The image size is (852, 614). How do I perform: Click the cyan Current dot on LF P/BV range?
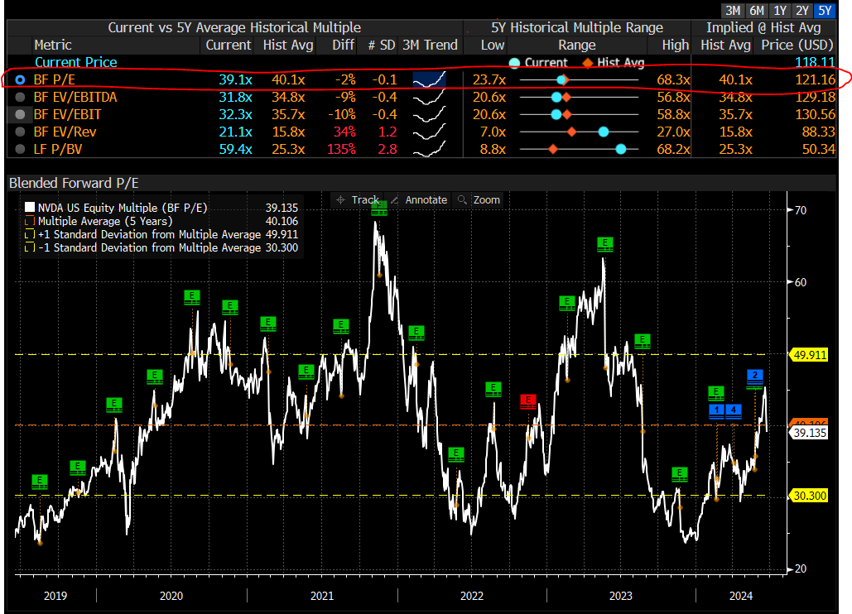pyautogui.click(x=621, y=149)
